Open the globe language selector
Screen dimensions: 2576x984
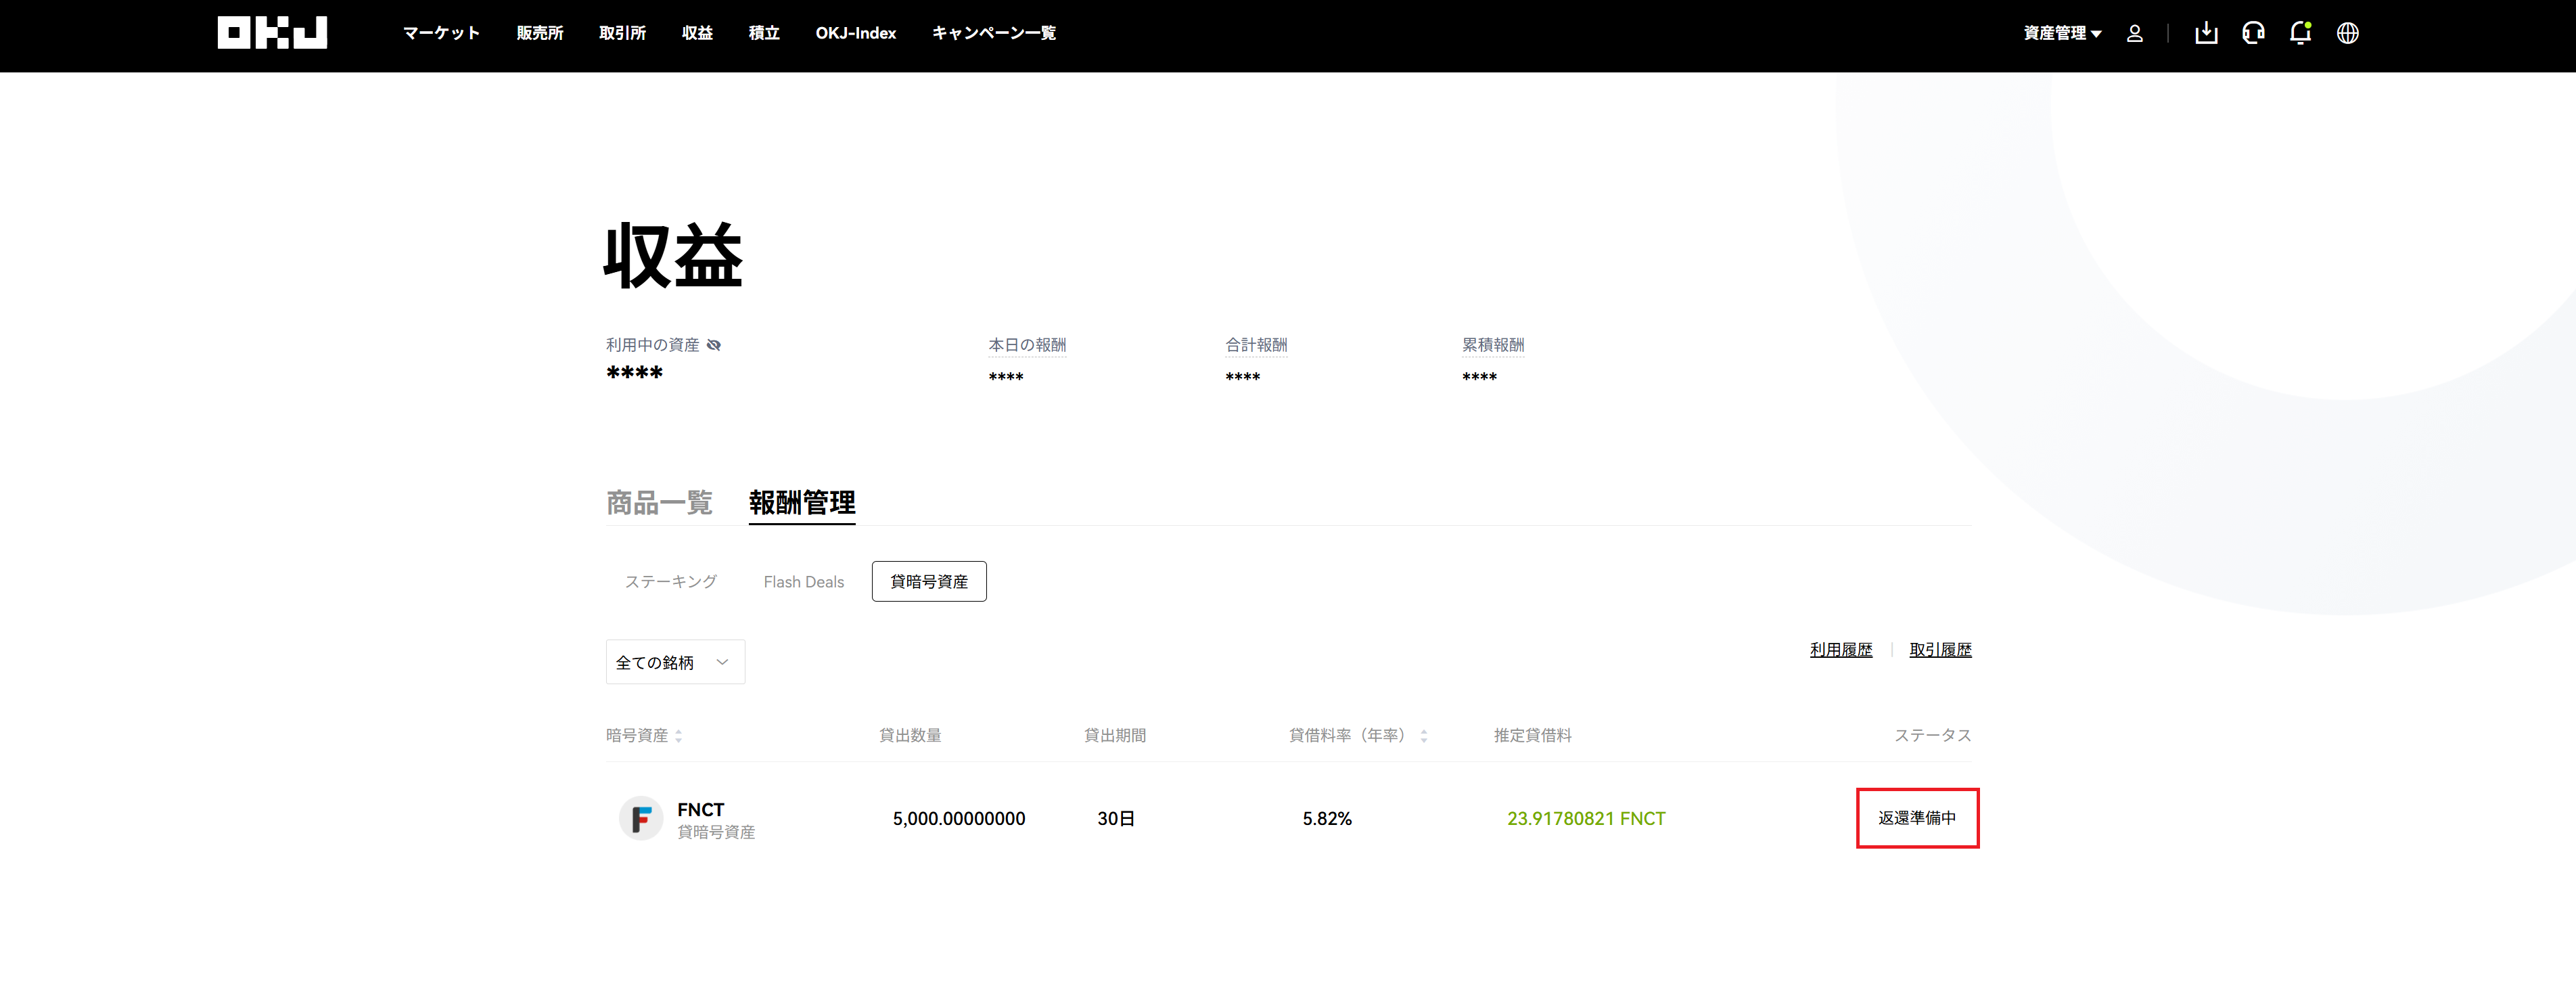(2347, 33)
